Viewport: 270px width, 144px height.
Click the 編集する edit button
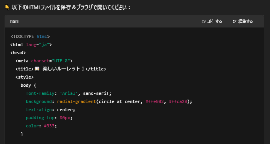pyautogui.click(x=243, y=21)
